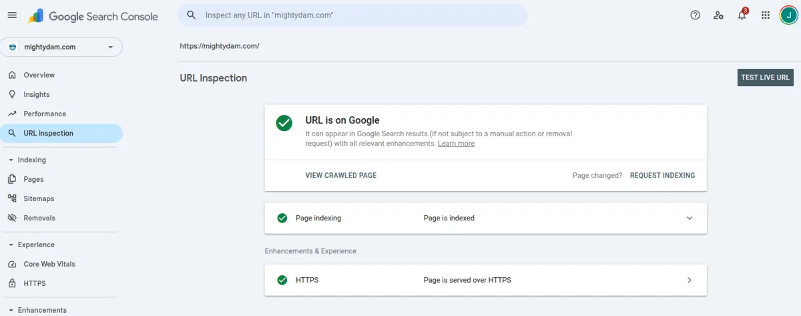Select URL Inspection in sidebar
801x316 pixels.
pyautogui.click(x=61, y=133)
